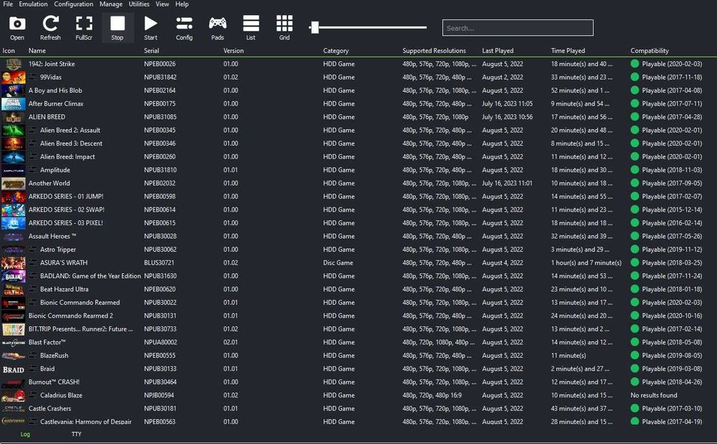Select Alien Breed 3: Descent entry
This screenshot has height=444, width=717.
click(x=71, y=143)
